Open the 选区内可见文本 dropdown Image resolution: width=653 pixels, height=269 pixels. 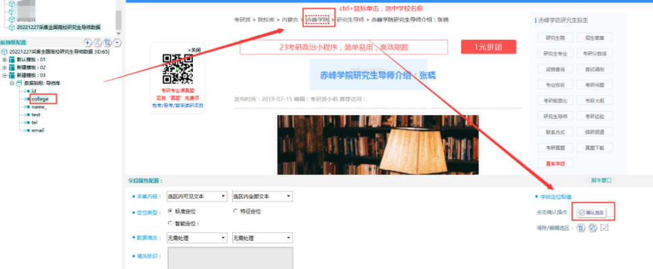(x=196, y=196)
